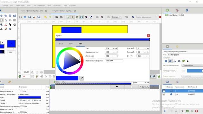
Task: Select the Text tool (letter A)
Action: (x=1, y=29)
